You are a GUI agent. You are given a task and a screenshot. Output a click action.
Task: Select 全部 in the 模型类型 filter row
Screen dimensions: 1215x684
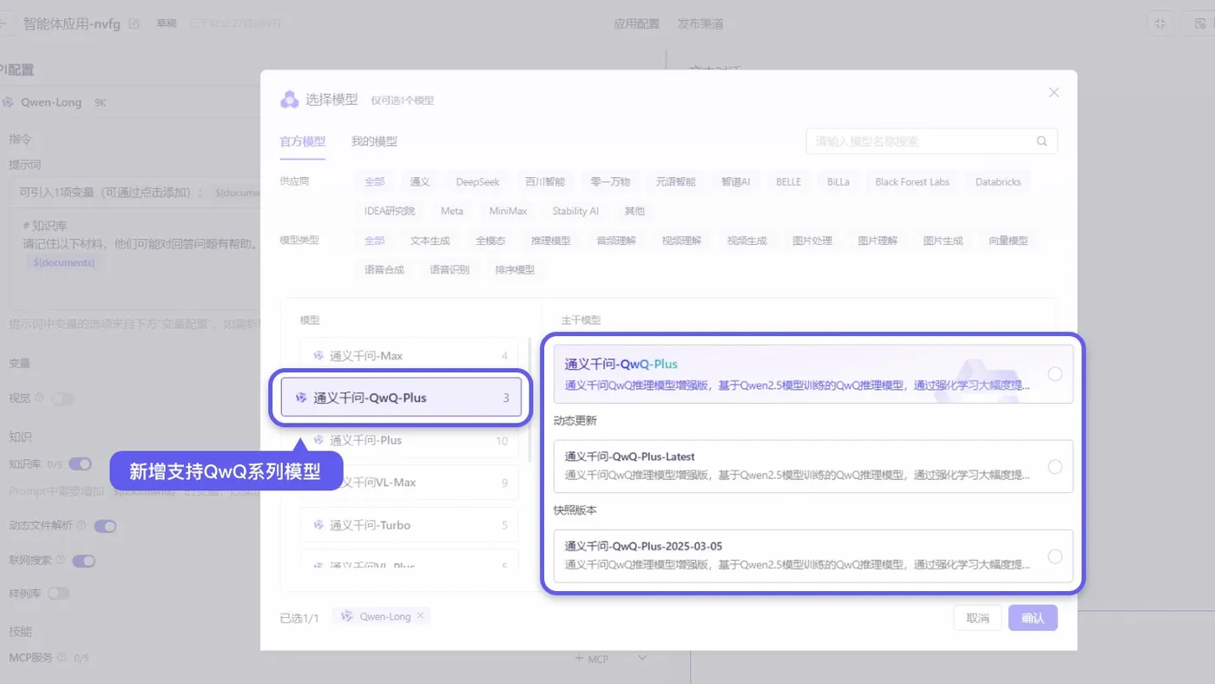pyautogui.click(x=375, y=240)
